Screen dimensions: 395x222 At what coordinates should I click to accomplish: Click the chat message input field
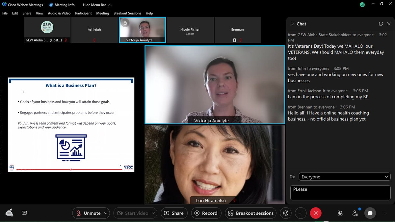[341, 193]
